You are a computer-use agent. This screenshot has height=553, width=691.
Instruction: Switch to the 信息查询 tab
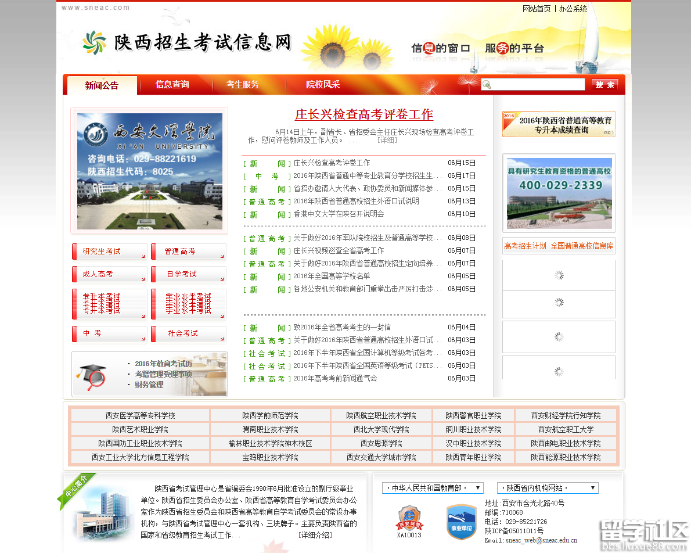coord(172,85)
